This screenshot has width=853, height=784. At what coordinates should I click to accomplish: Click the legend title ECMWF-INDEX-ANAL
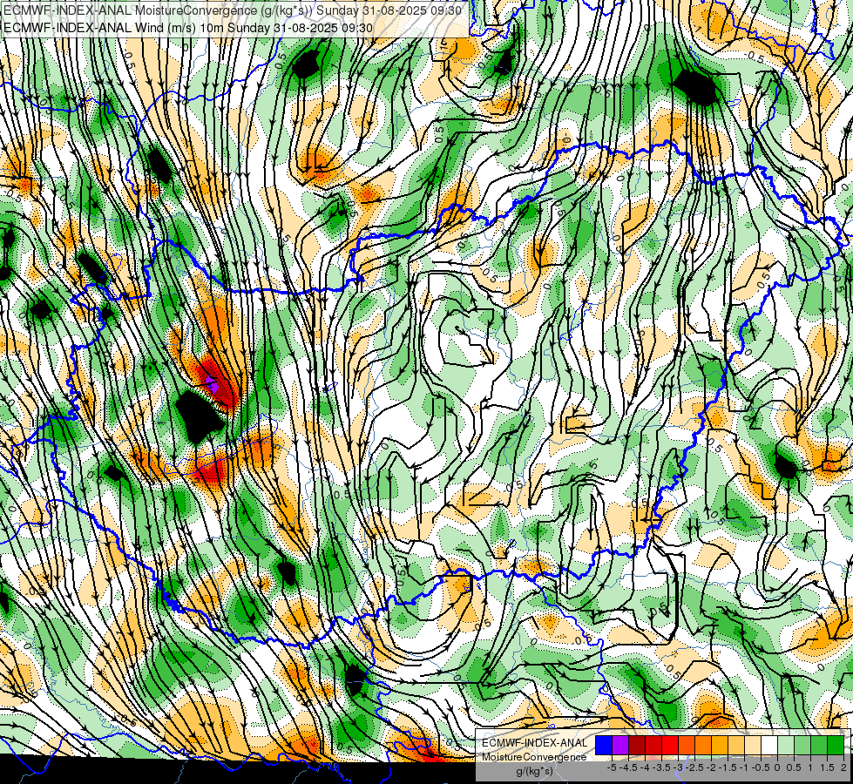coord(535,743)
